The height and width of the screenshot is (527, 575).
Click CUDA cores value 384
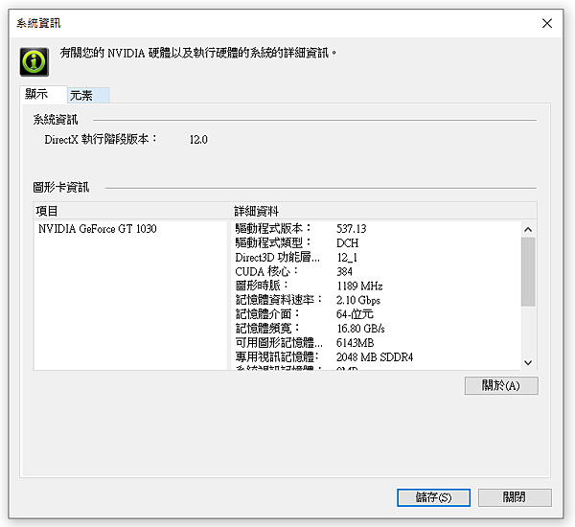(x=344, y=272)
